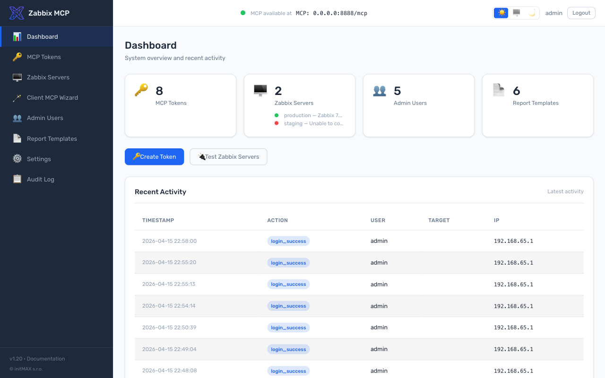Click login_success badge in the 22:58:00 row
Screen dimensions: 605x378
[288, 241]
